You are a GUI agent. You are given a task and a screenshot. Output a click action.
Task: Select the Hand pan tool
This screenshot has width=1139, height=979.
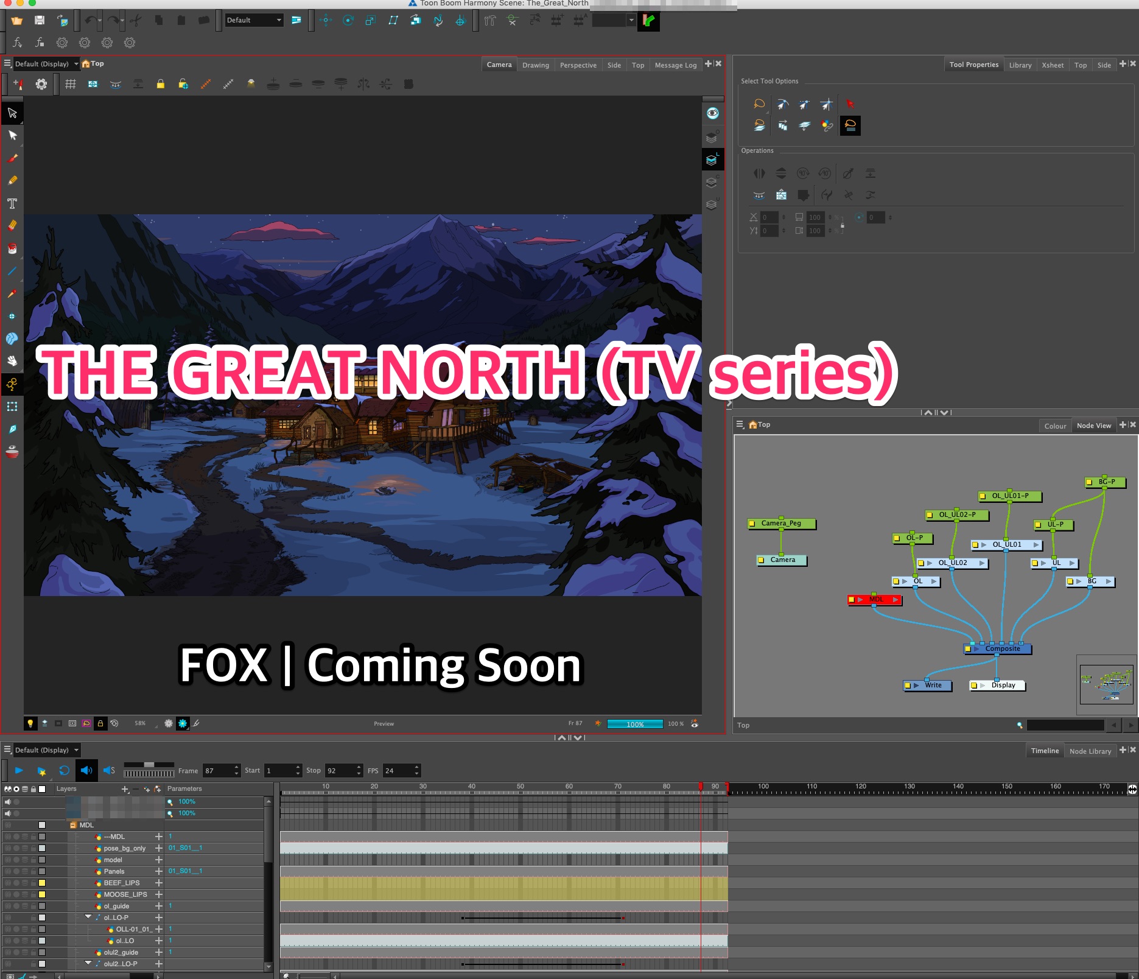[x=12, y=361]
